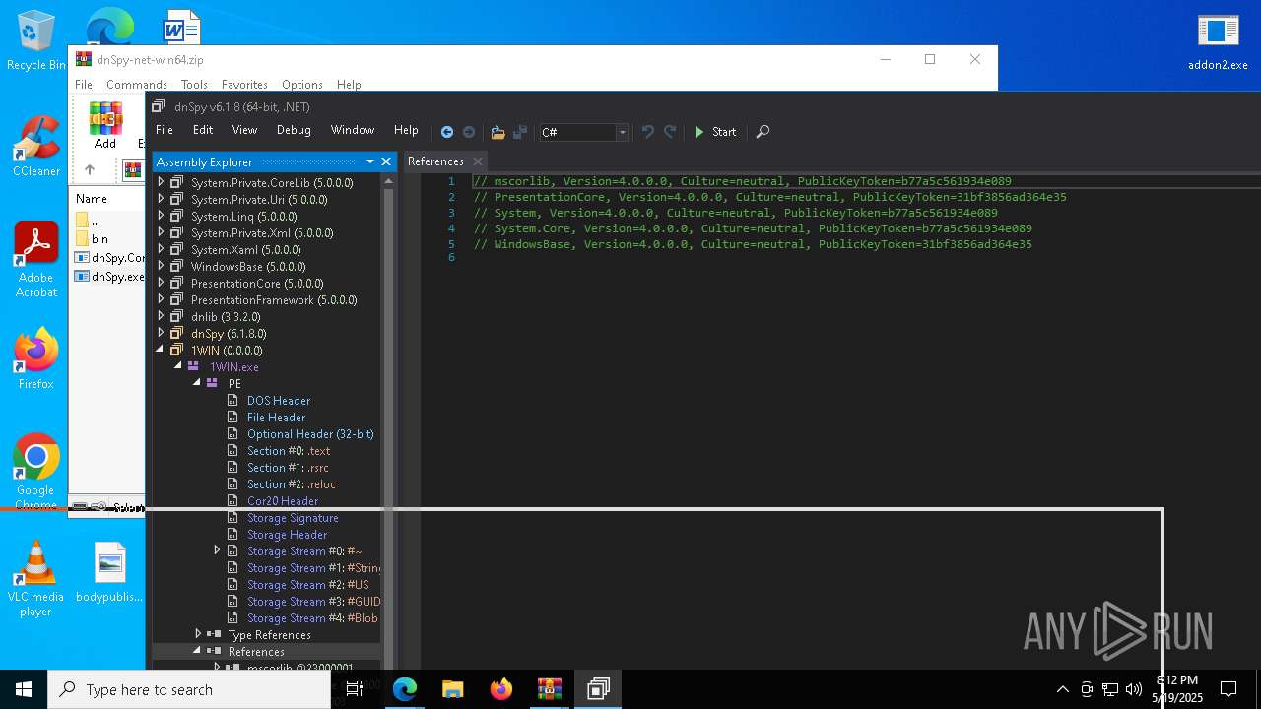Select Storage Stream #4: #Blob node
The width and height of the screenshot is (1261, 709).
(x=312, y=617)
